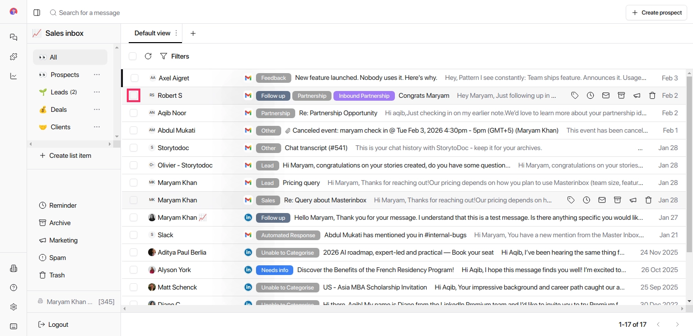This screenshot has height=336, width=693.
Task: Move Robert S email to Marketing
Action: pos(637,95)
